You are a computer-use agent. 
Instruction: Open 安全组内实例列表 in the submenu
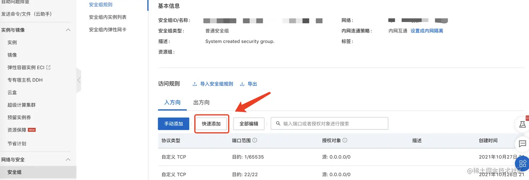pyautogui.click(x=108, y=17)
